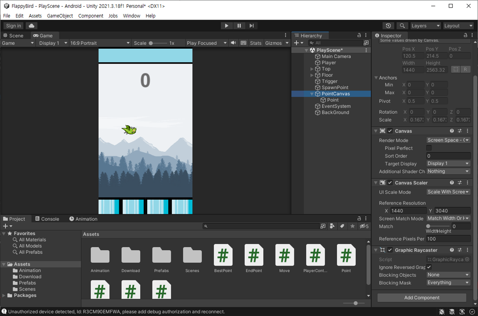
Task: Lock the Hierarchy panel
Action: pyautogui.click(x=359, y=35)
